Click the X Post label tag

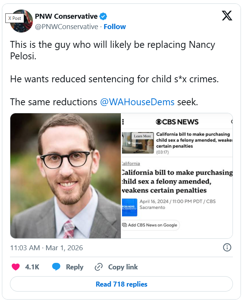15,18
